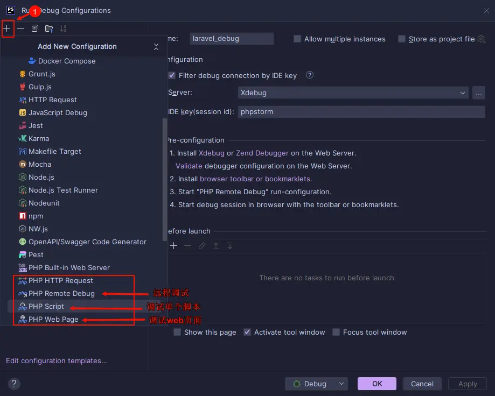Click the Apply button
Image resolution: width=495 pixels, height=396 pixels.
[x=468, y=384]
